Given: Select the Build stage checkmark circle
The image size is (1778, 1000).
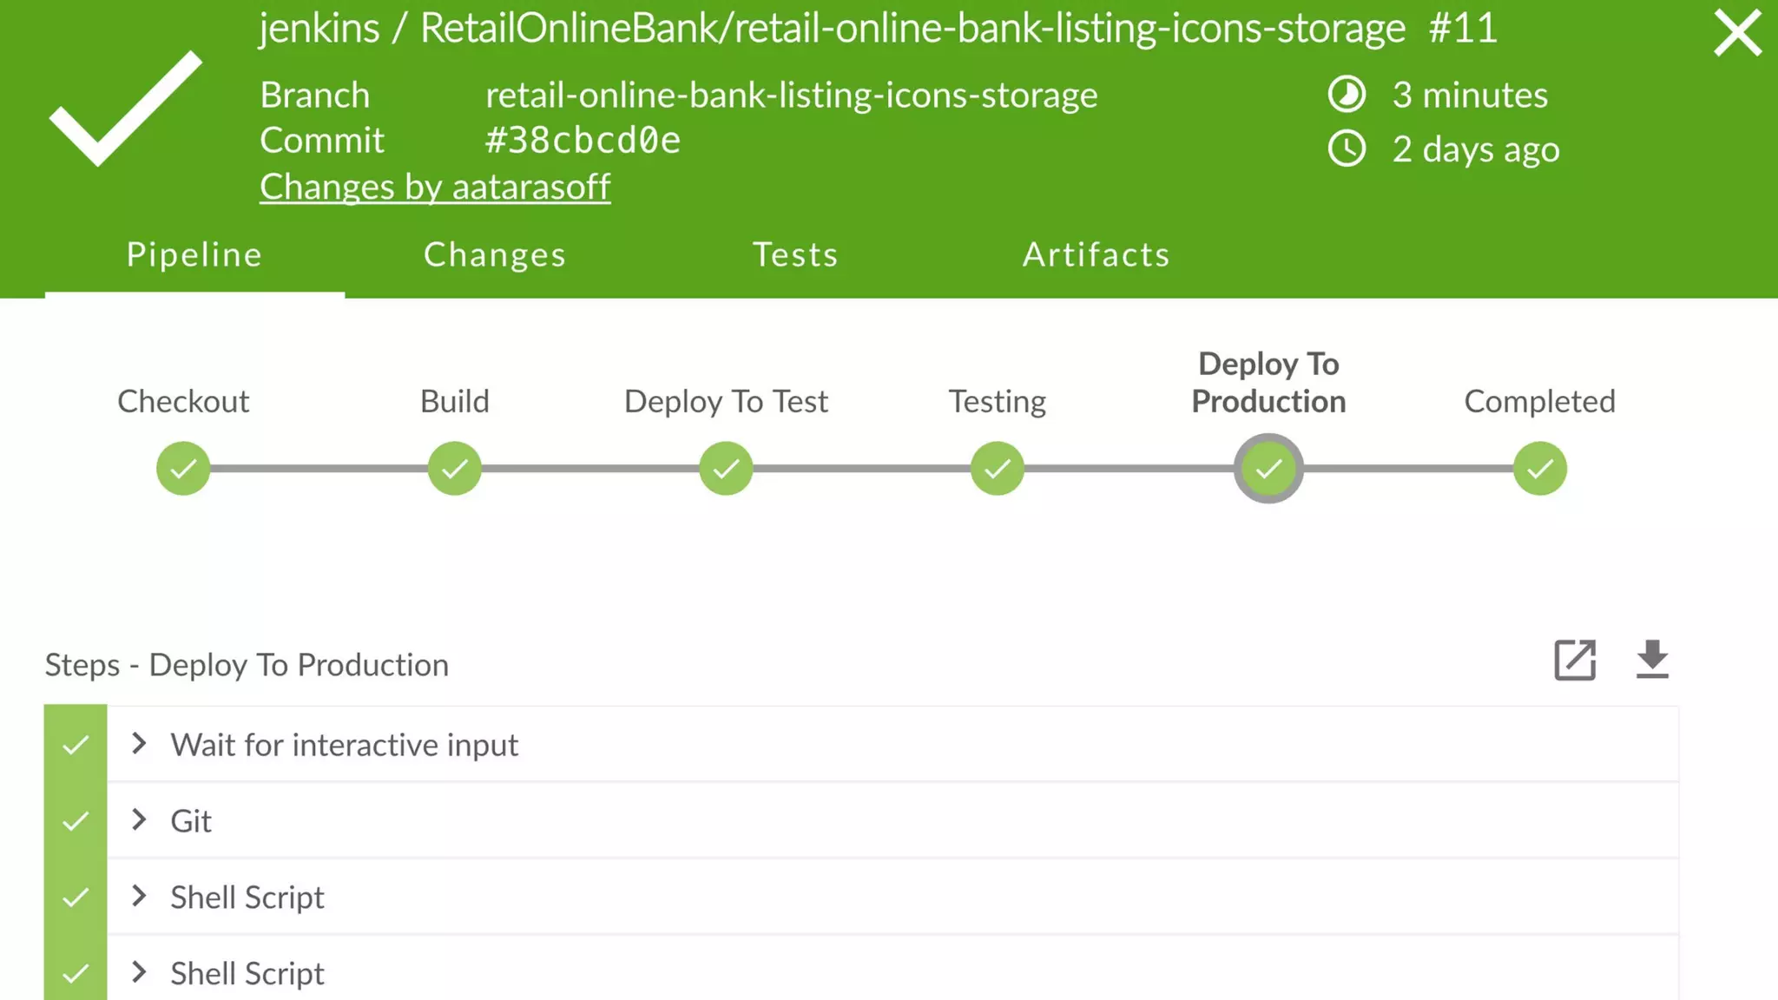Looking at the screenshot, I should point(454,469).
